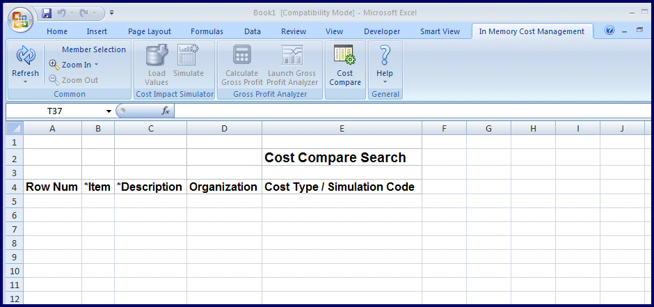Screen dimensions: 654x307
Task: Select row 1 header
Action: pyautogui.click(x=15, y=142)
